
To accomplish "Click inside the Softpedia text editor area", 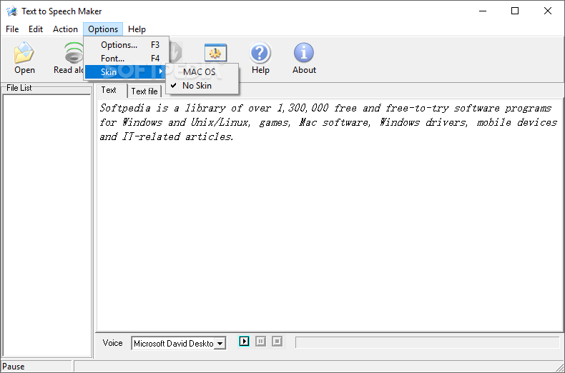I will pyautogui.click(x=330, y=215).
